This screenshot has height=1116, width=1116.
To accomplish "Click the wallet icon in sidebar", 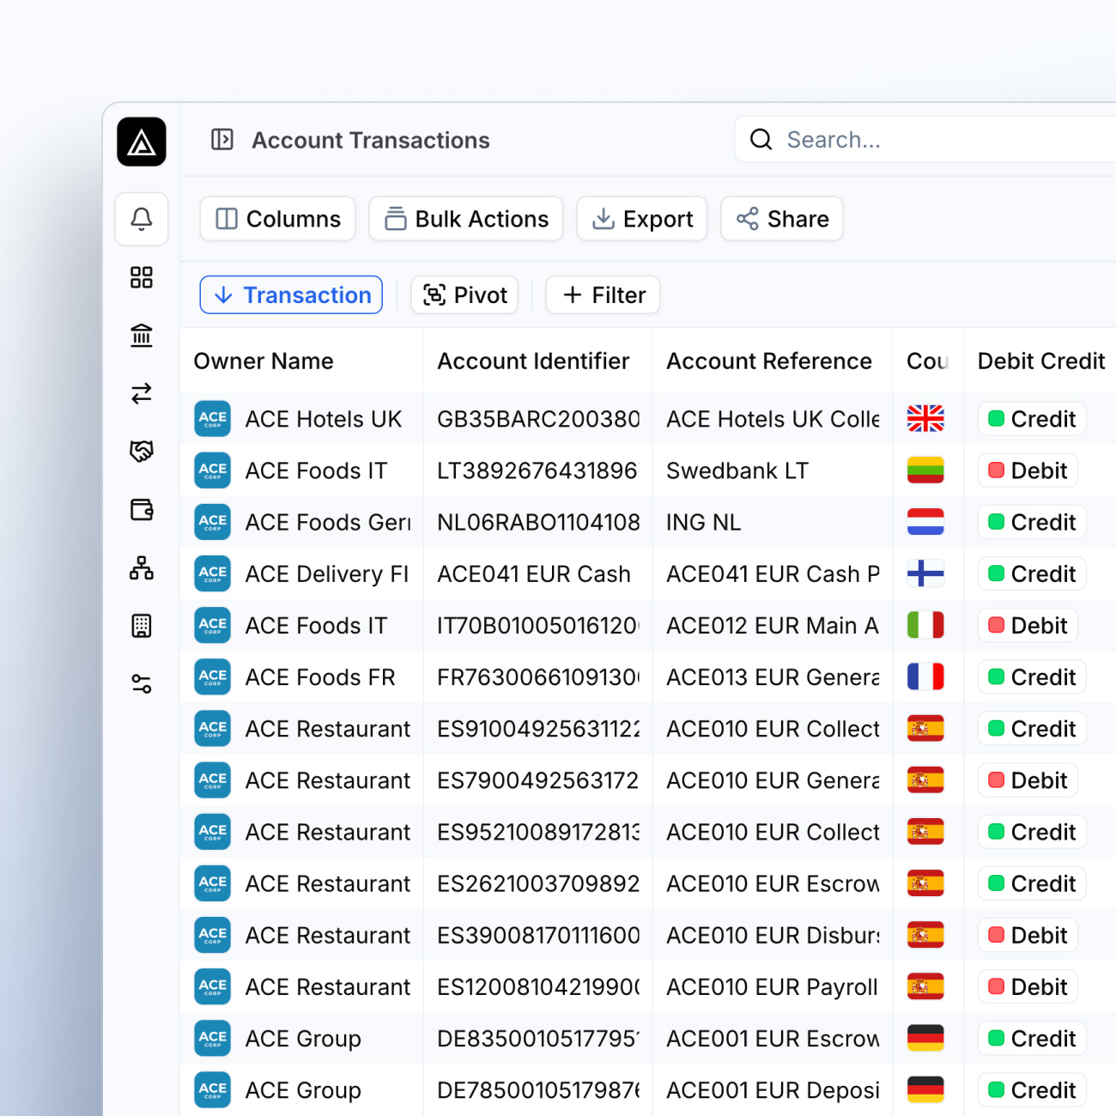I will coord(142,510).
